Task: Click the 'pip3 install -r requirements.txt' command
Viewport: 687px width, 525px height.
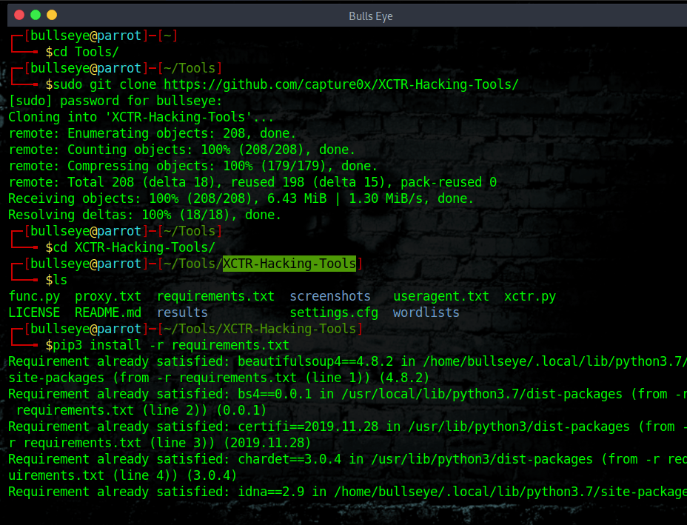Action: coord(171,345)
